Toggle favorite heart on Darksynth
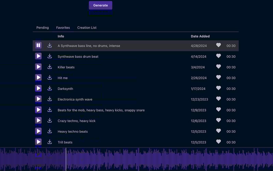 click(x=218, y=88)
